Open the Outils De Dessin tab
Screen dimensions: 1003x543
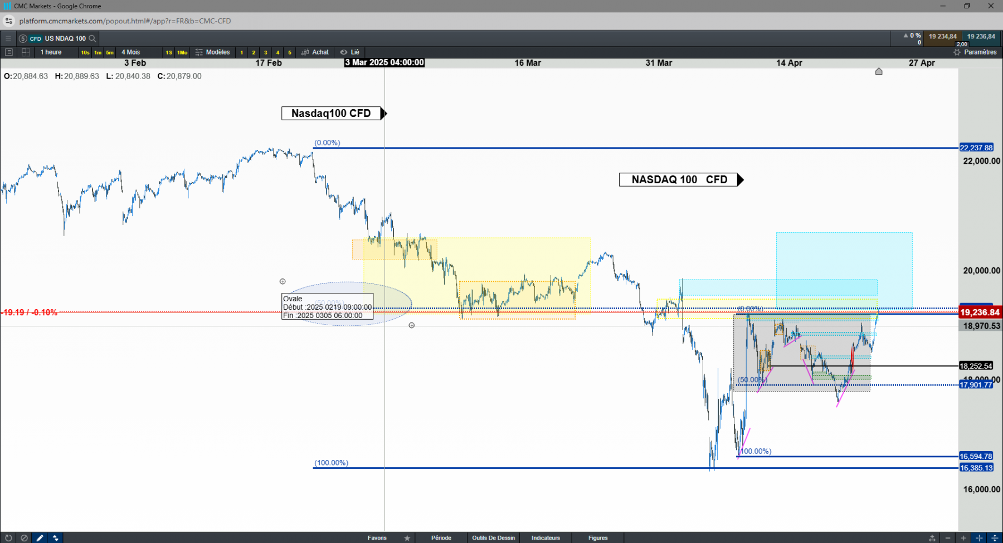(x=494, y=538)
